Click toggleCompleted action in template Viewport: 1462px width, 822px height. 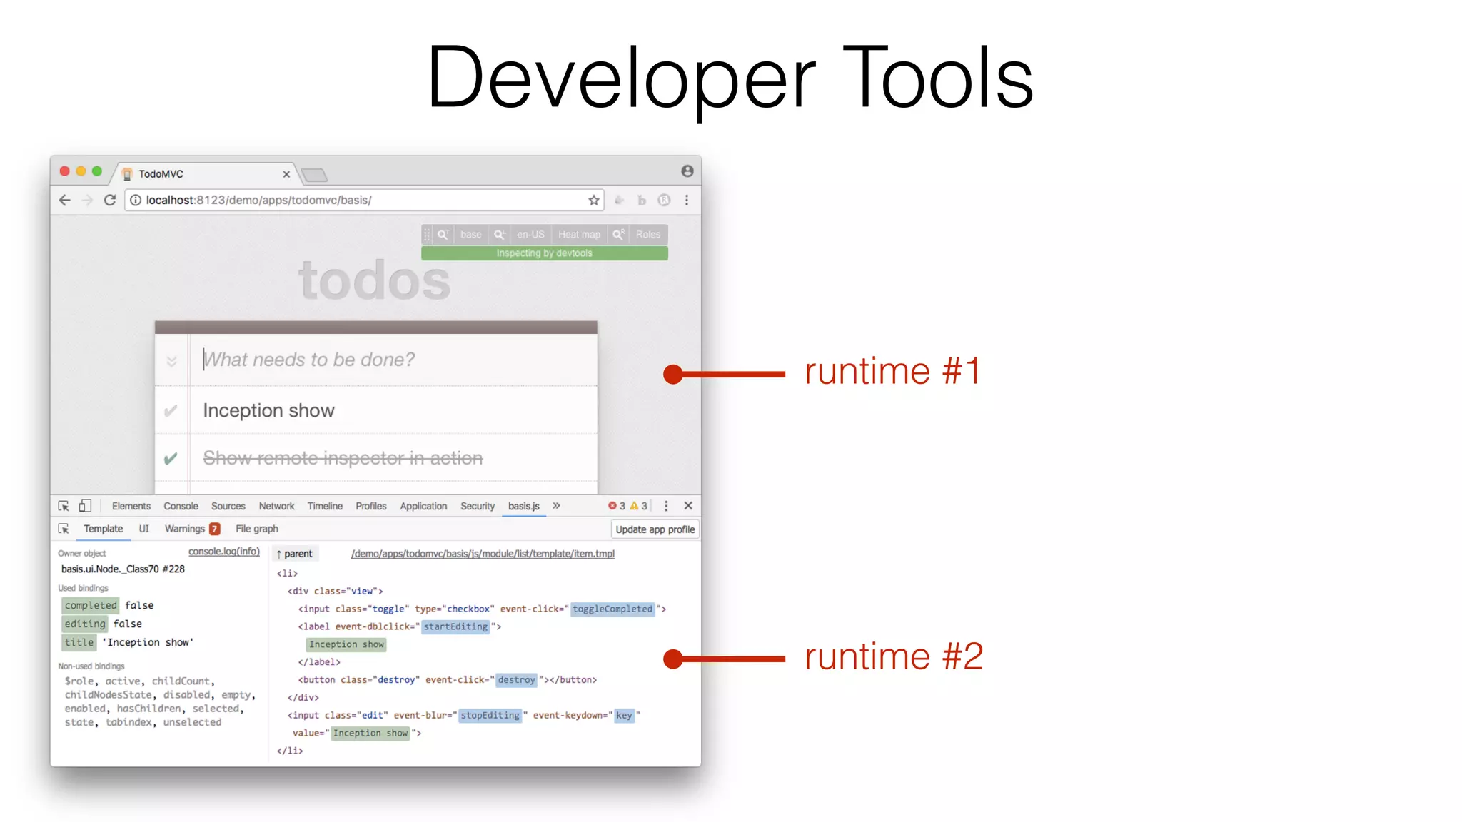tap(612, 609)
